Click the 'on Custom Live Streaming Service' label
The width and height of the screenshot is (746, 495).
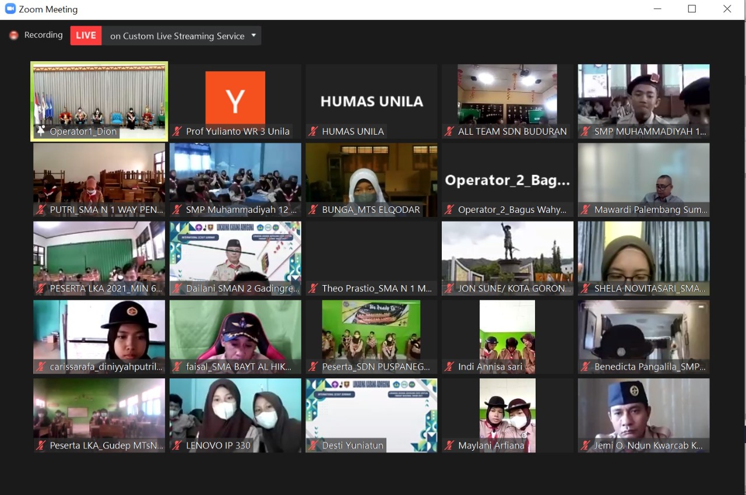click(x=177, y=36)
